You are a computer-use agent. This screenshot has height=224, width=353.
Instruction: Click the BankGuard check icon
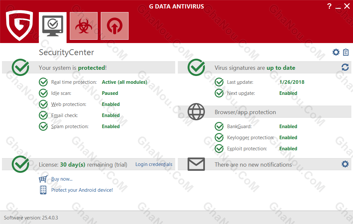[x=219, y=127]
